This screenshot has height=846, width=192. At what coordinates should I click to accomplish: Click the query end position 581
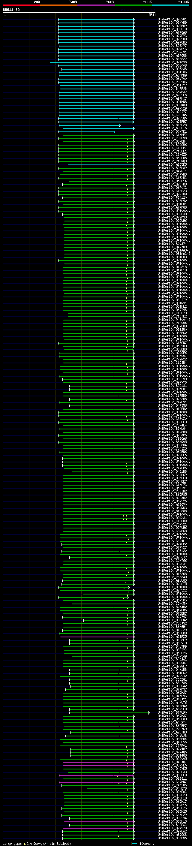(x=151, y=15)
